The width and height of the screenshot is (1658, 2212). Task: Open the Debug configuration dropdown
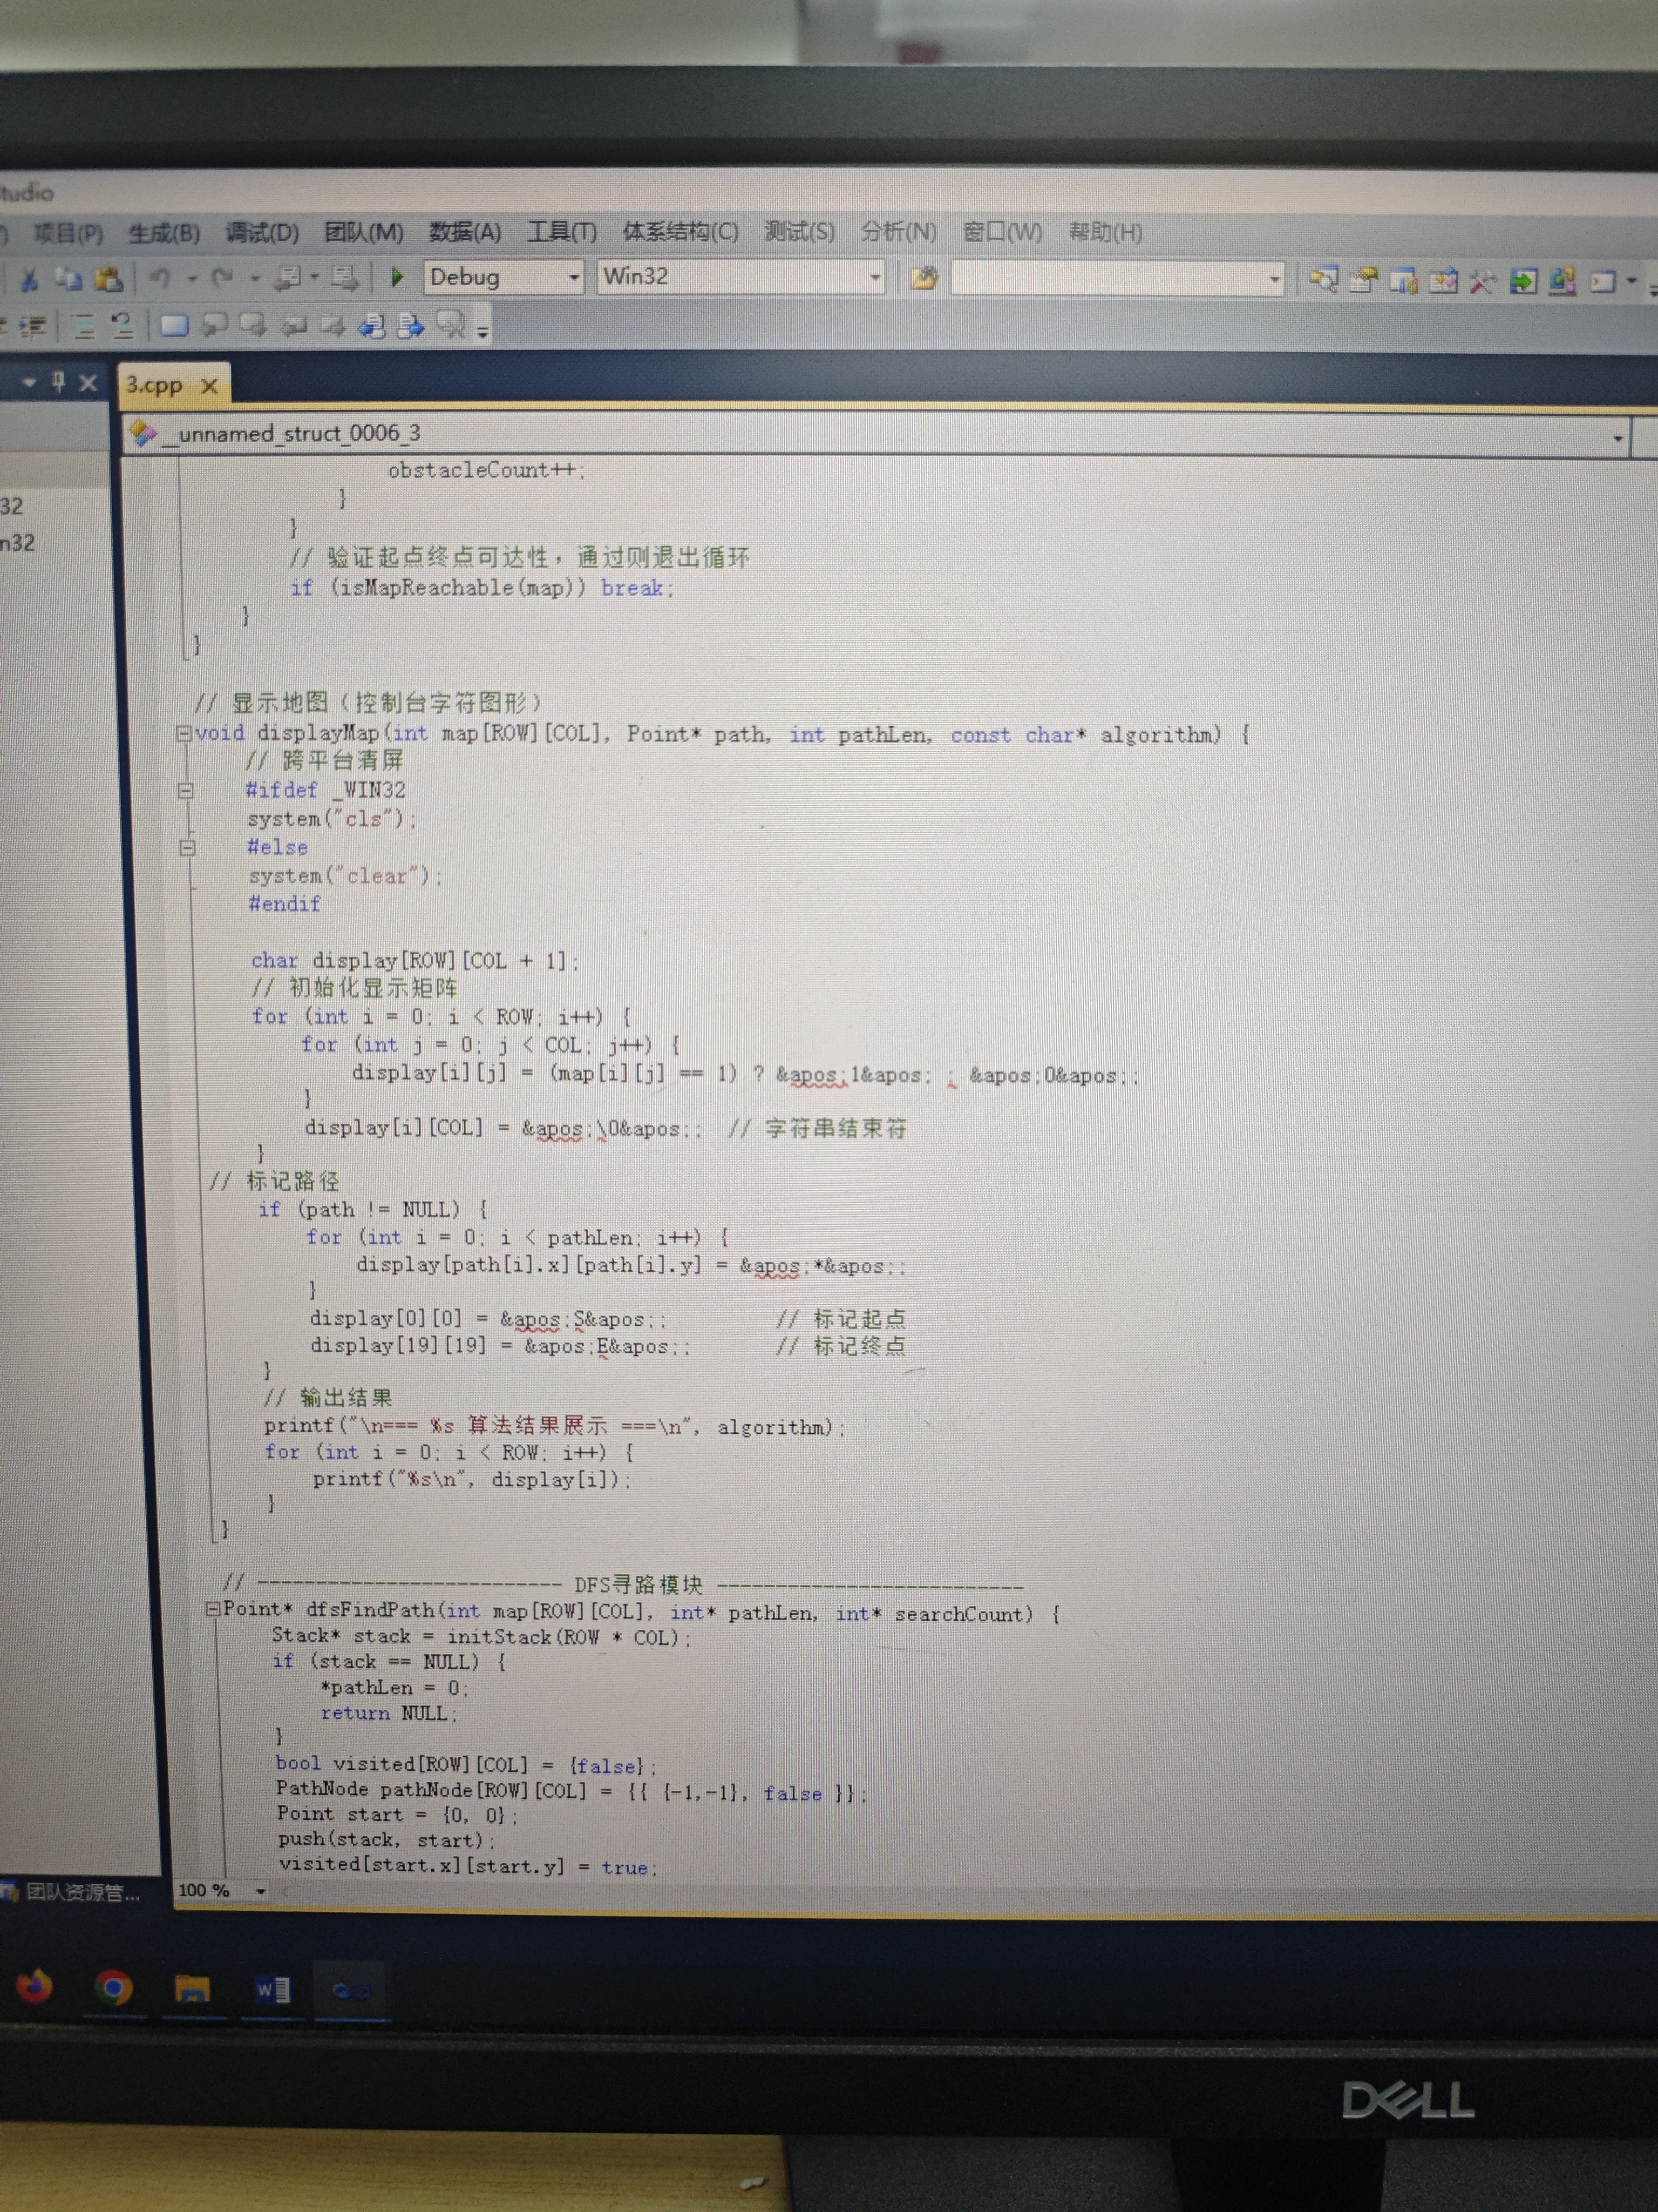574,278
